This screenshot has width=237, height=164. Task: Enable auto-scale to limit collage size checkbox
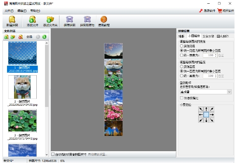point(53,154)
